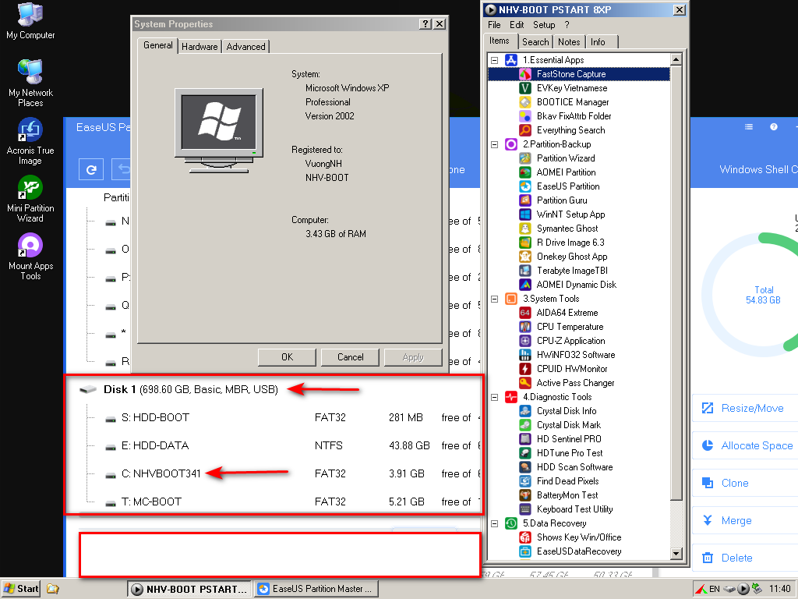
Task: Open File menu in PStart
Action: (494, 25)
